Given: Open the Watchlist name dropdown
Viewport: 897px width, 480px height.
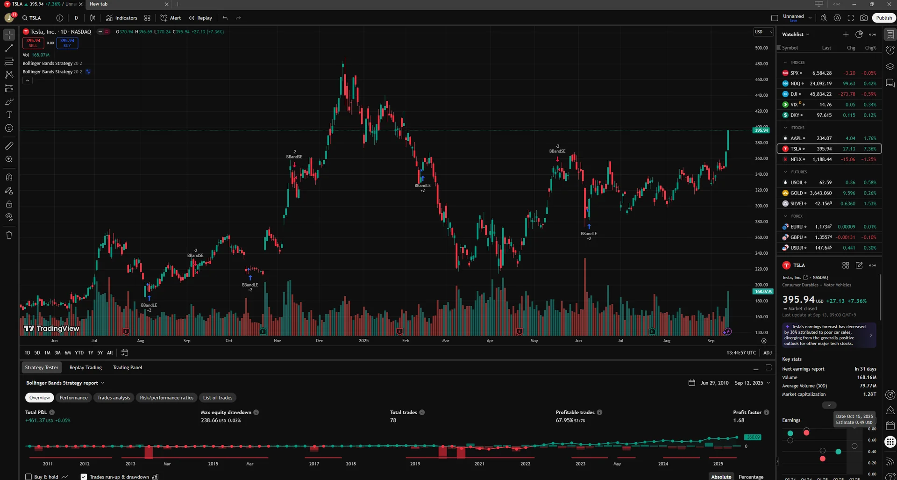Looking at the screenshot, I should [x=796, y=34].
